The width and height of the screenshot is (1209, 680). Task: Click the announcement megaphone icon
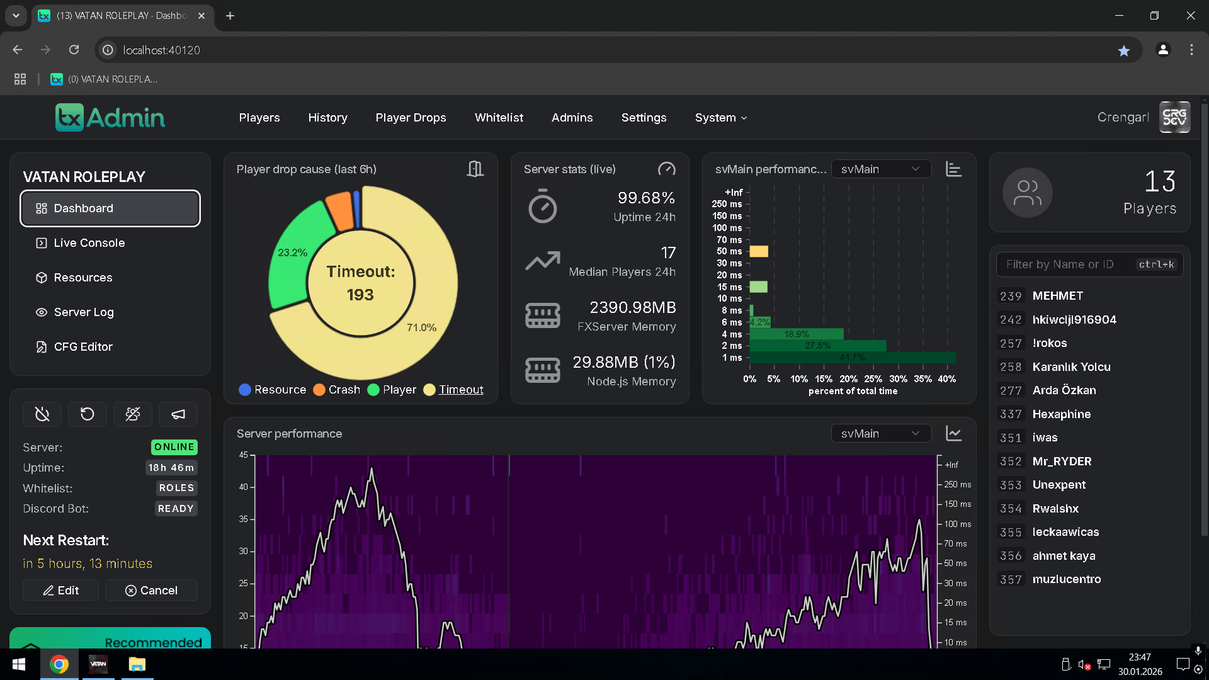[x=178, y=414]
